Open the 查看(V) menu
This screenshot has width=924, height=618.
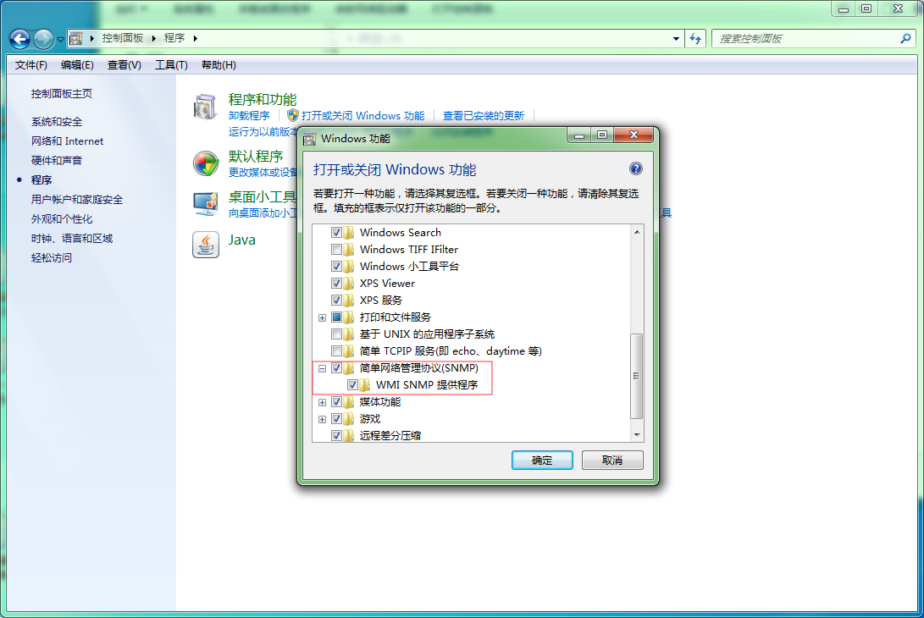click(x=124, y=65)
